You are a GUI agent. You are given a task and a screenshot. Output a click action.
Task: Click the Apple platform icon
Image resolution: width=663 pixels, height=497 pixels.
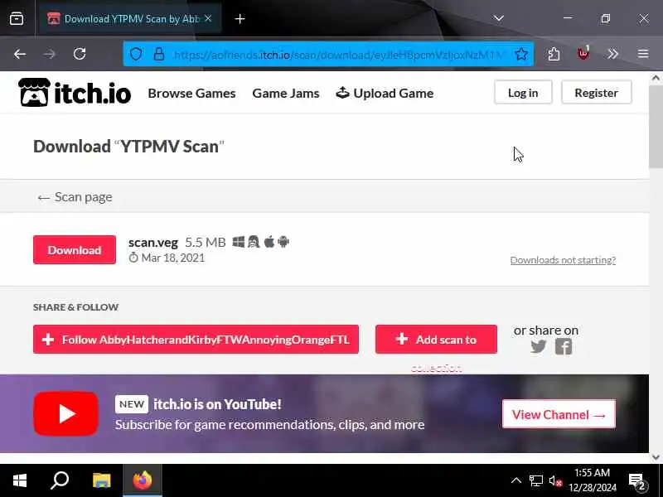pyautogui.click(x=269, y=242)
